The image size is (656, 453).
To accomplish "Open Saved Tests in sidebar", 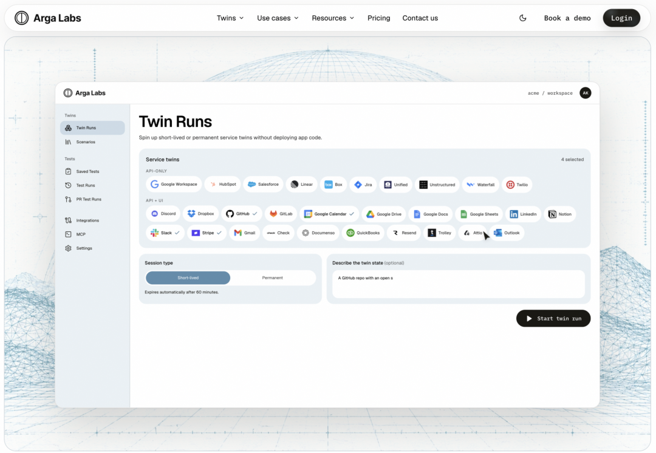I will tap(92, 171).
